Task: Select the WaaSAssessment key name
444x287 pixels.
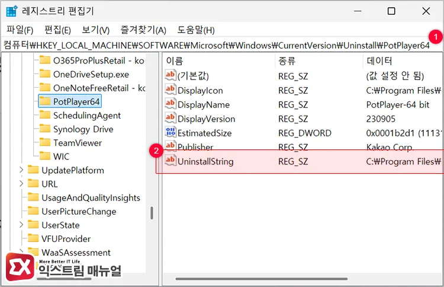Action: tap(76, 252)
